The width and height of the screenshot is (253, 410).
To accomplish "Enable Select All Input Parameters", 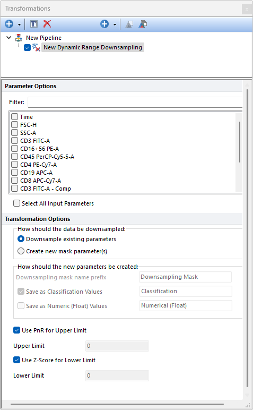I will click(x=16, y=203).
